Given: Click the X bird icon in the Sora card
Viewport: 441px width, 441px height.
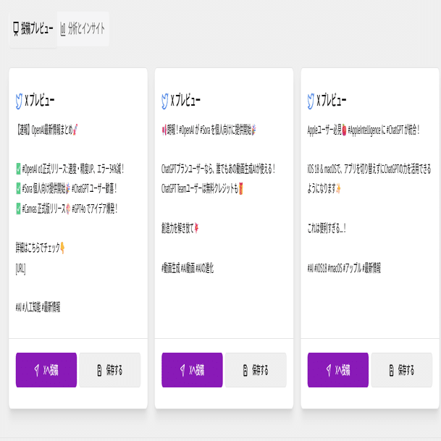Looking at the screenshot, I should tap(165, 101).
